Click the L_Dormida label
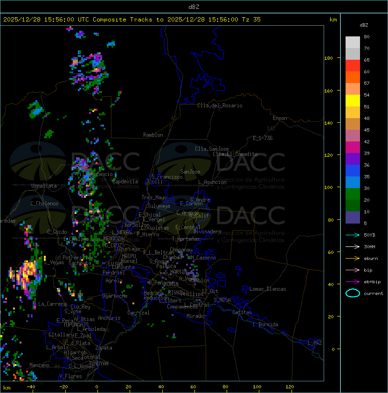This screenshot has width=388, height=393. click(265, 324)
